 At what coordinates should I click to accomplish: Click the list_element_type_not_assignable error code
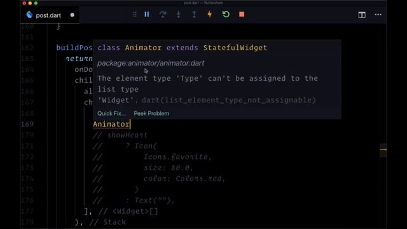coord(229,101)
